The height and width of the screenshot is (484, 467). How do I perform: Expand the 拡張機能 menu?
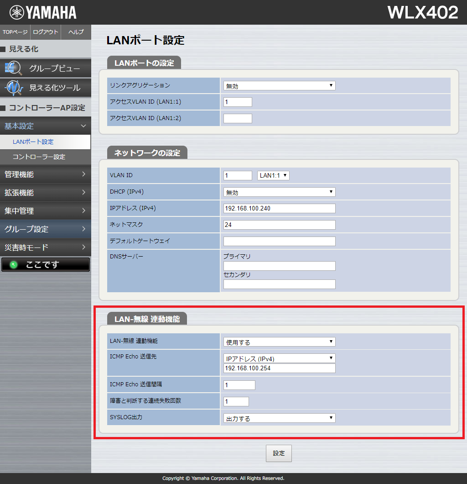tap(46, 193)
